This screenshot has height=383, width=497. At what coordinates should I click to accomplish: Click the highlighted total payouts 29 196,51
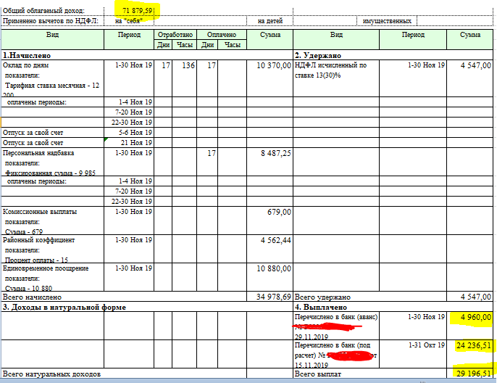pyautogui.click(x=475, y=373)
